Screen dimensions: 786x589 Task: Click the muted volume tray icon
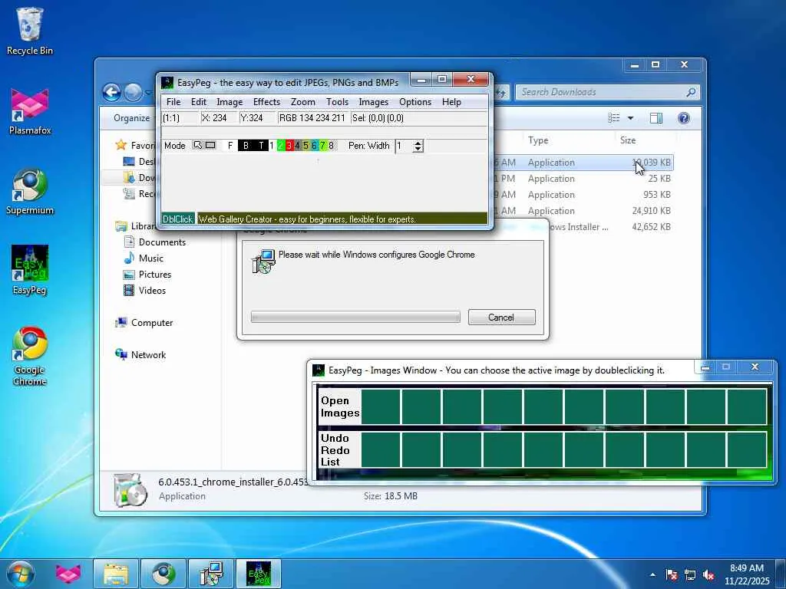tap(708, 574)
